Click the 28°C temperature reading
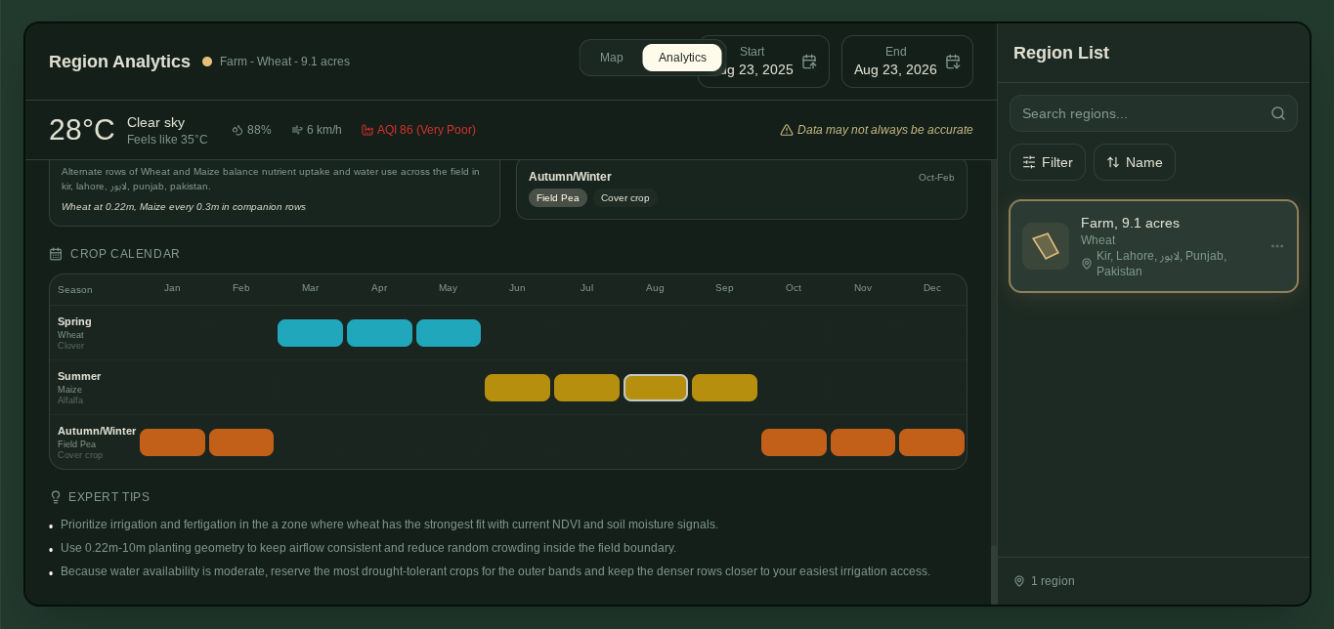 [82, 130]
